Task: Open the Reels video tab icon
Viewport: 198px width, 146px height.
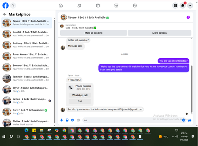Action: [x=98, y=6]
